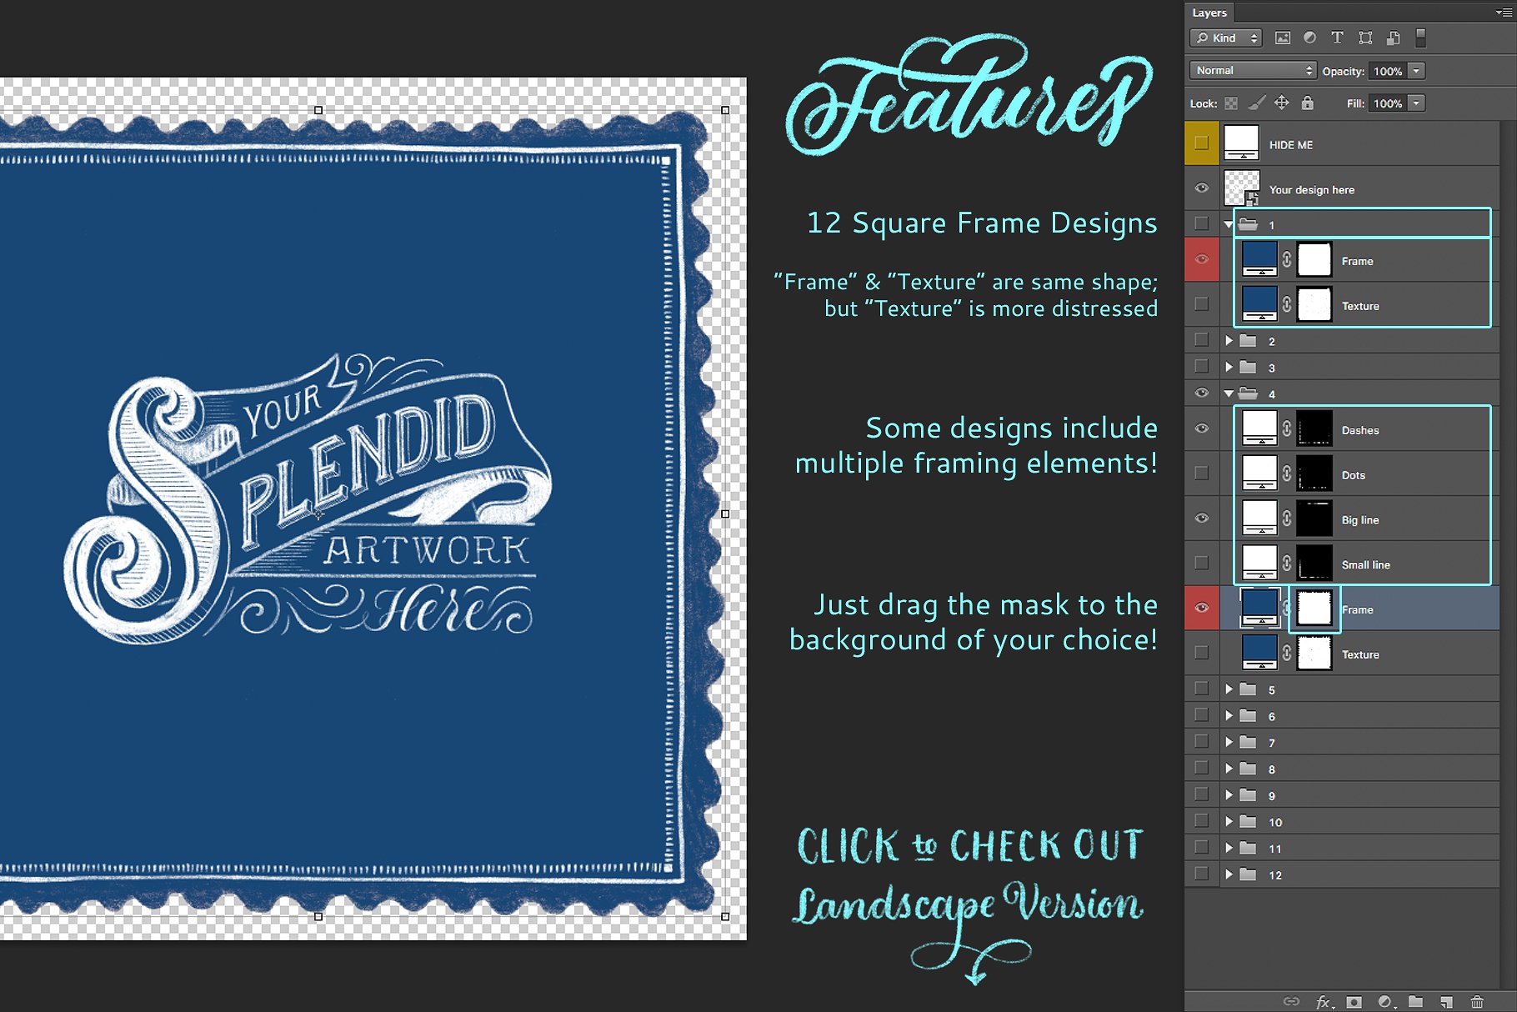
Task: Hide the Dashes layer
Action: [x=1201, y=428]
